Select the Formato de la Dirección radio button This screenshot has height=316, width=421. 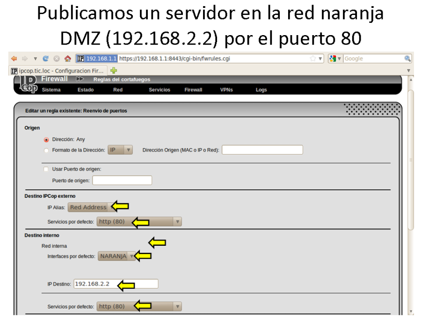pyautogui.click(x=46, y=150)
